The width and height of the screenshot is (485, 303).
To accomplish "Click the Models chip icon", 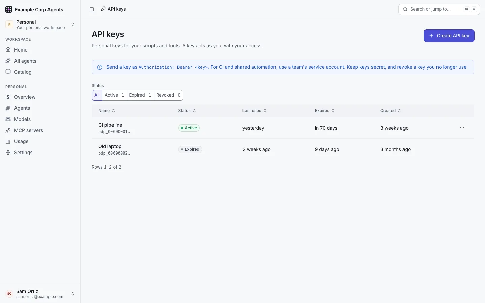I will [8, 119].
